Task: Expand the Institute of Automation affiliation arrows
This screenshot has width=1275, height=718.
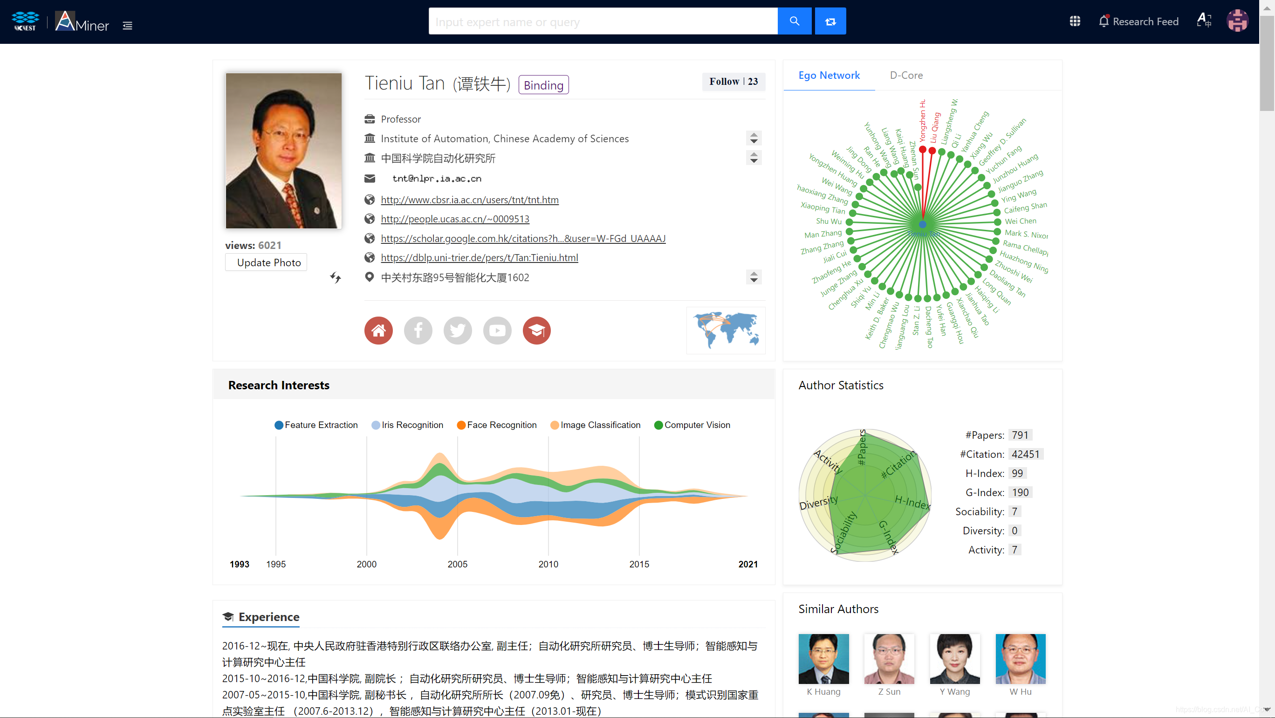Action: click(x=754, y=138)
